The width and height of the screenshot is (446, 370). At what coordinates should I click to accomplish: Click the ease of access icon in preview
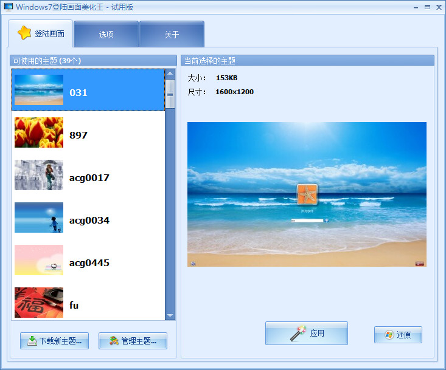point(193,264)
